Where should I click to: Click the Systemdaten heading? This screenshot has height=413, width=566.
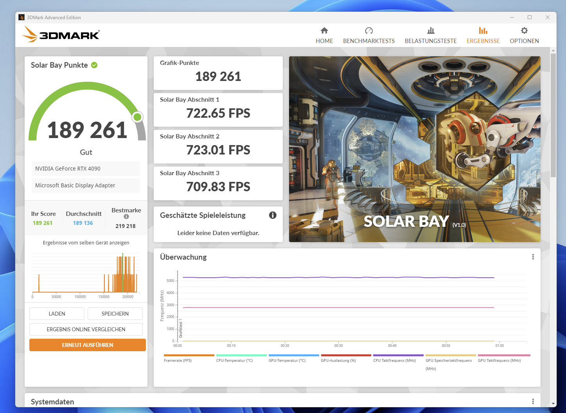pos(52,402)
